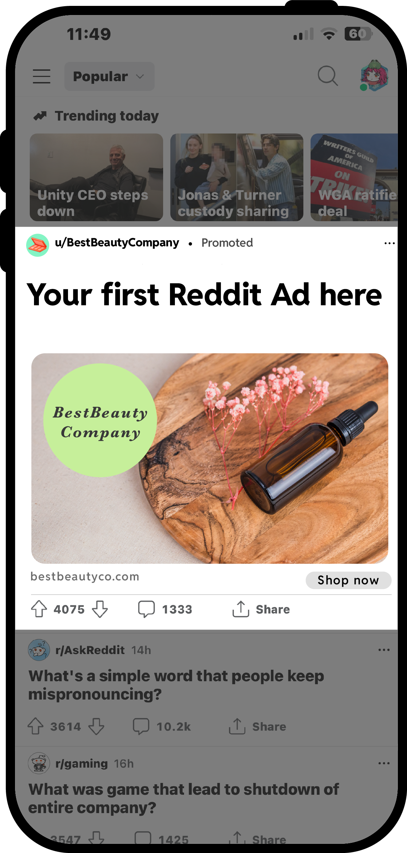Image resolution: width=407 pixels, height=853 pixels.
Task: Tap the search magnifier icon
Action: click(328, 76)
